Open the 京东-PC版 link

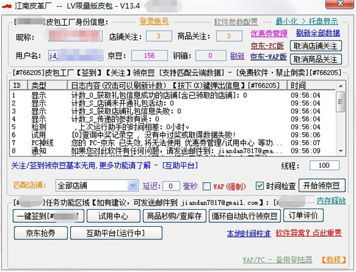point(267,46)
